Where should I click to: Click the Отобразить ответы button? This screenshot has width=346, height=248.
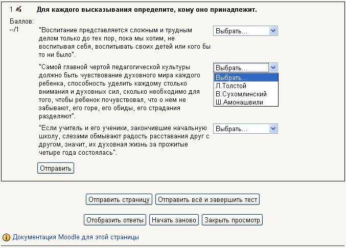pos(115,220)
